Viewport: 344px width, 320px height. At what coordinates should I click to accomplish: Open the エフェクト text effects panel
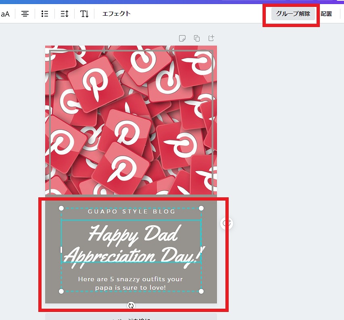point(117,14)
